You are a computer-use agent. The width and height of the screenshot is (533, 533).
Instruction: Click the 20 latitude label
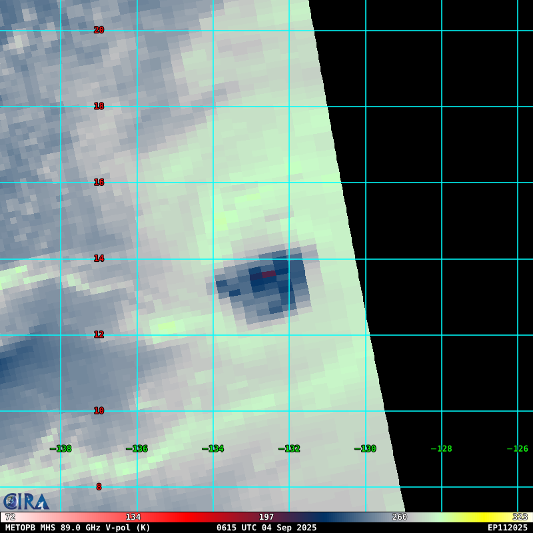[99, 30]
